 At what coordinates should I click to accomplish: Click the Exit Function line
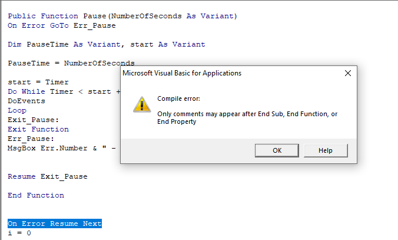coord(38,129)
